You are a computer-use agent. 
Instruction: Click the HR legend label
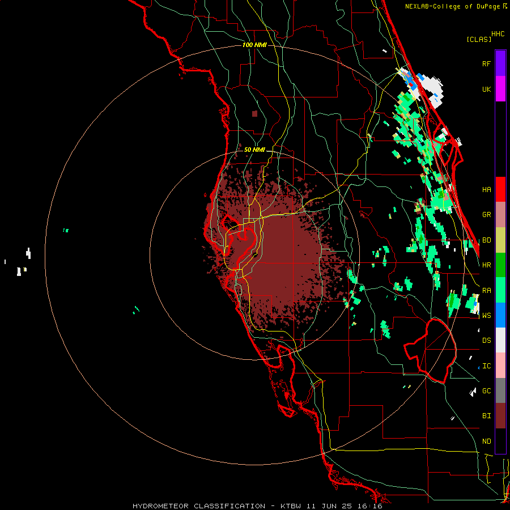(x=486, y=265)
